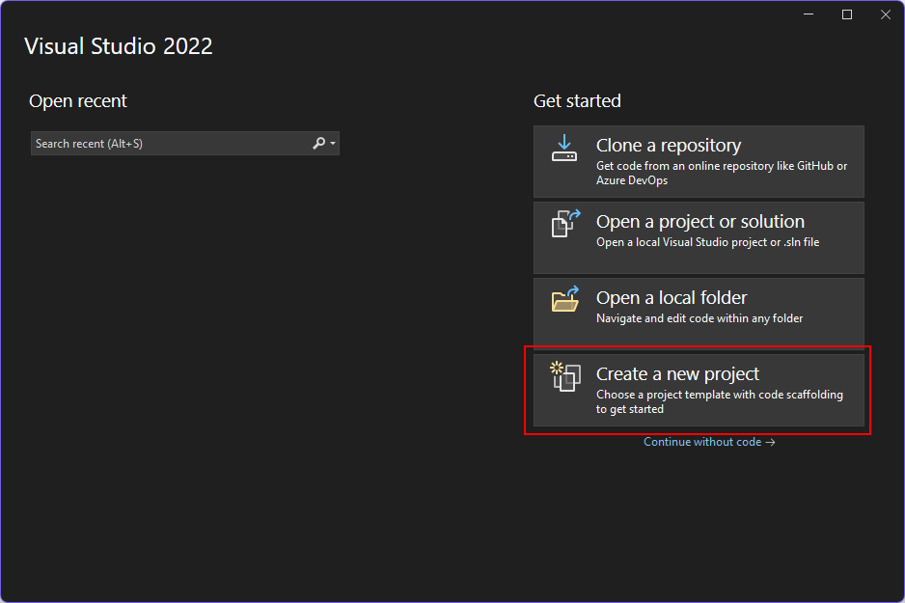Select the Clone a repository download icon
The width and height of the screenshot is (905, 603).
pos(564,150)
